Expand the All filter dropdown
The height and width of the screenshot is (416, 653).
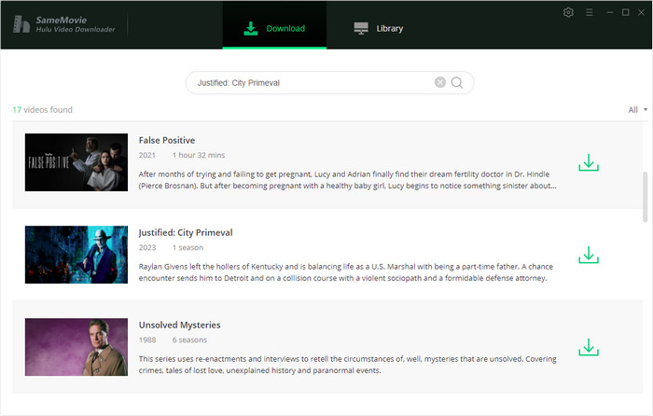pyautogui.click(x=638, y=110)
